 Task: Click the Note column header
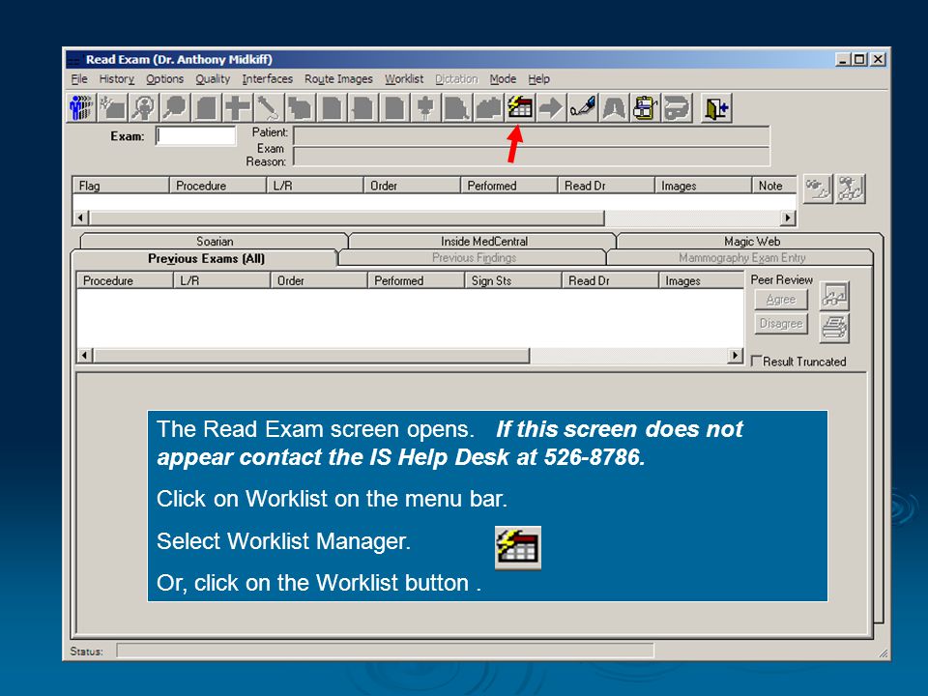(x=774, y=186)
